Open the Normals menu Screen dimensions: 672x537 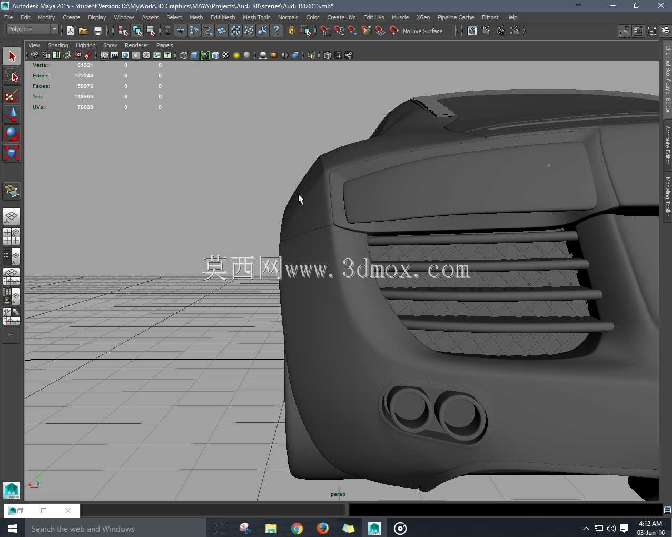288,17
